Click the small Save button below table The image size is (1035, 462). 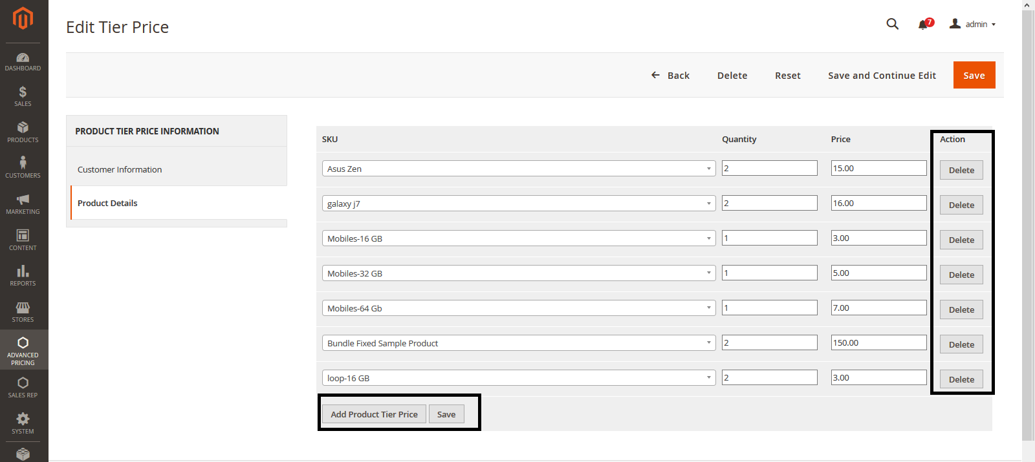click(x=446, y=414)
